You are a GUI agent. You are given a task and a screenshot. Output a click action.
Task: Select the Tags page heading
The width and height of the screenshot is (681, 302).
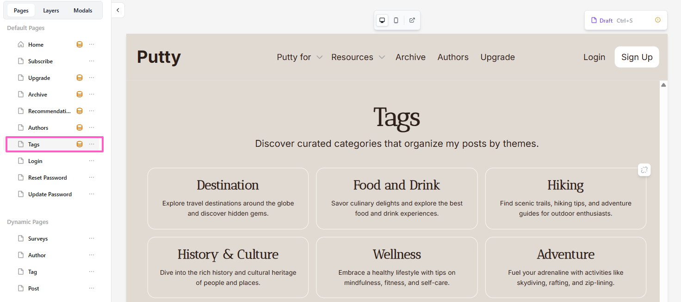click(397, 117)
